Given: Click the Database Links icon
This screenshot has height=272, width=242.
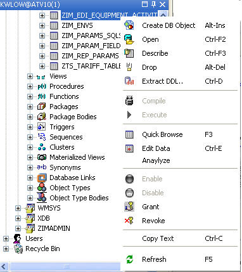Looking at the screenshot, I should [42, 178].
